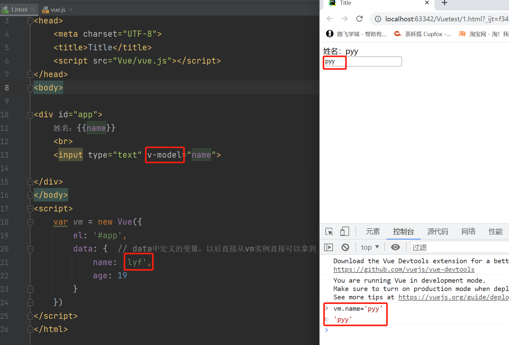Click the Vue/vue.js script src string
This screenshot has height=345, width=509.
[143, 61]
